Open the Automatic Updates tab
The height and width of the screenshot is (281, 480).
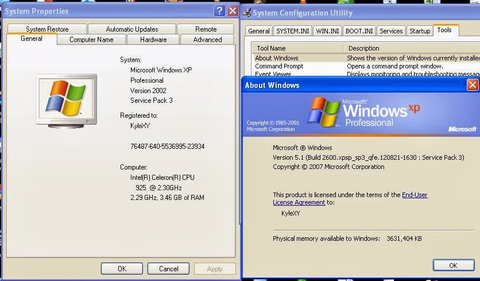pyautogui.click(x=132, y=29)
